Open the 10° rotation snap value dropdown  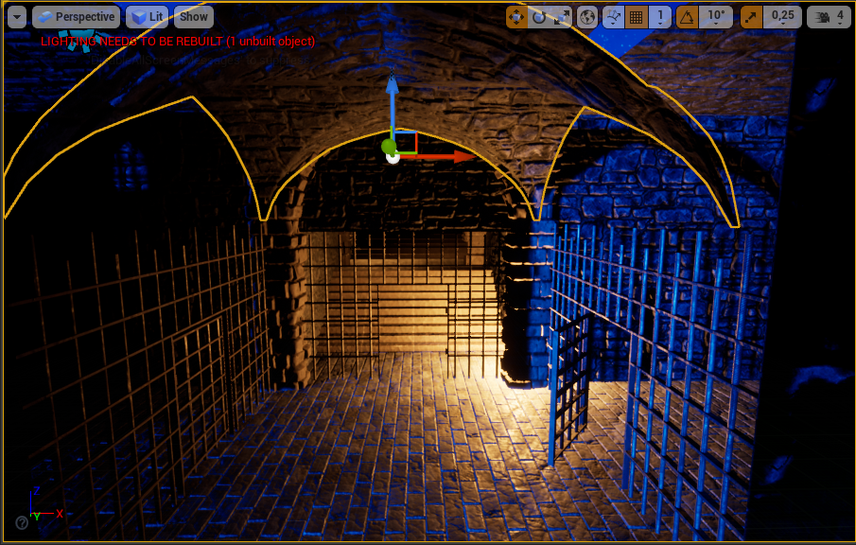pyautogui.click(x=717, y=17)
